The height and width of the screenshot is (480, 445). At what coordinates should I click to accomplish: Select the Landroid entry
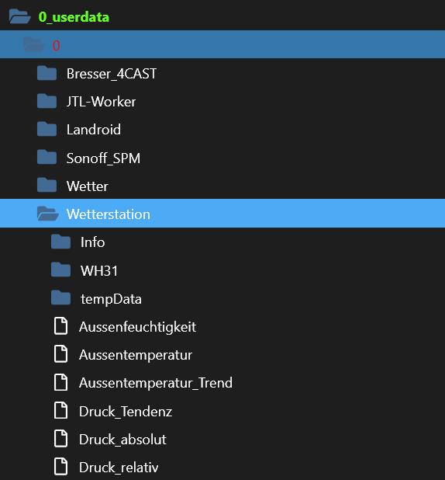[94, 130]
